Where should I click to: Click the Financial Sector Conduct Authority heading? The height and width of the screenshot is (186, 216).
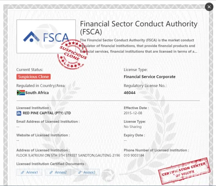coord(139,28)
